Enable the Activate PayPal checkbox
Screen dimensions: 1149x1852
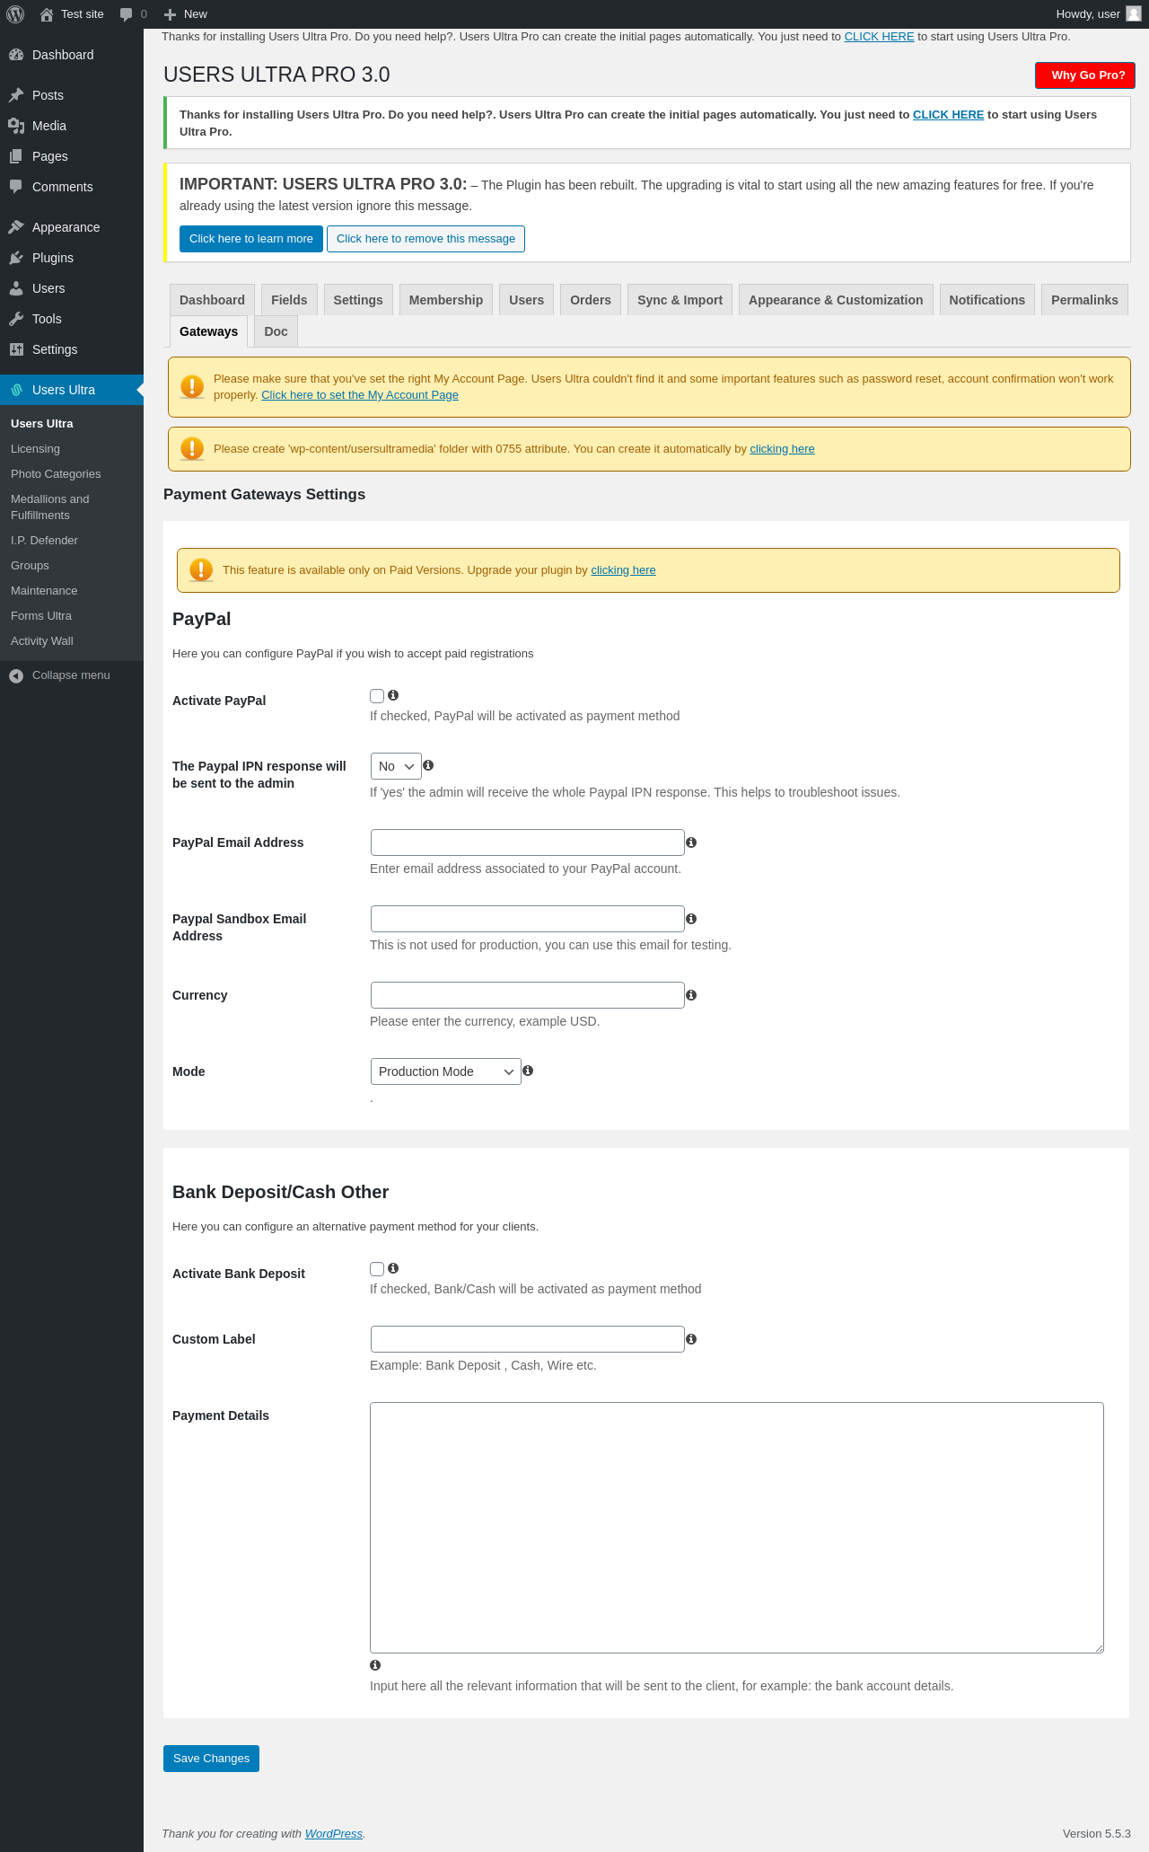point(377,696)
